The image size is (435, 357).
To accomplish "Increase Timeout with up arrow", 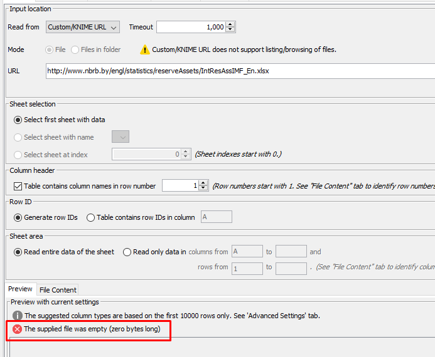I will tap(230, 24).
